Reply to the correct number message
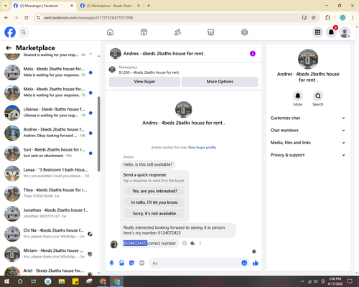The width and height of the screenshot is (359, 287). [192, 243]
